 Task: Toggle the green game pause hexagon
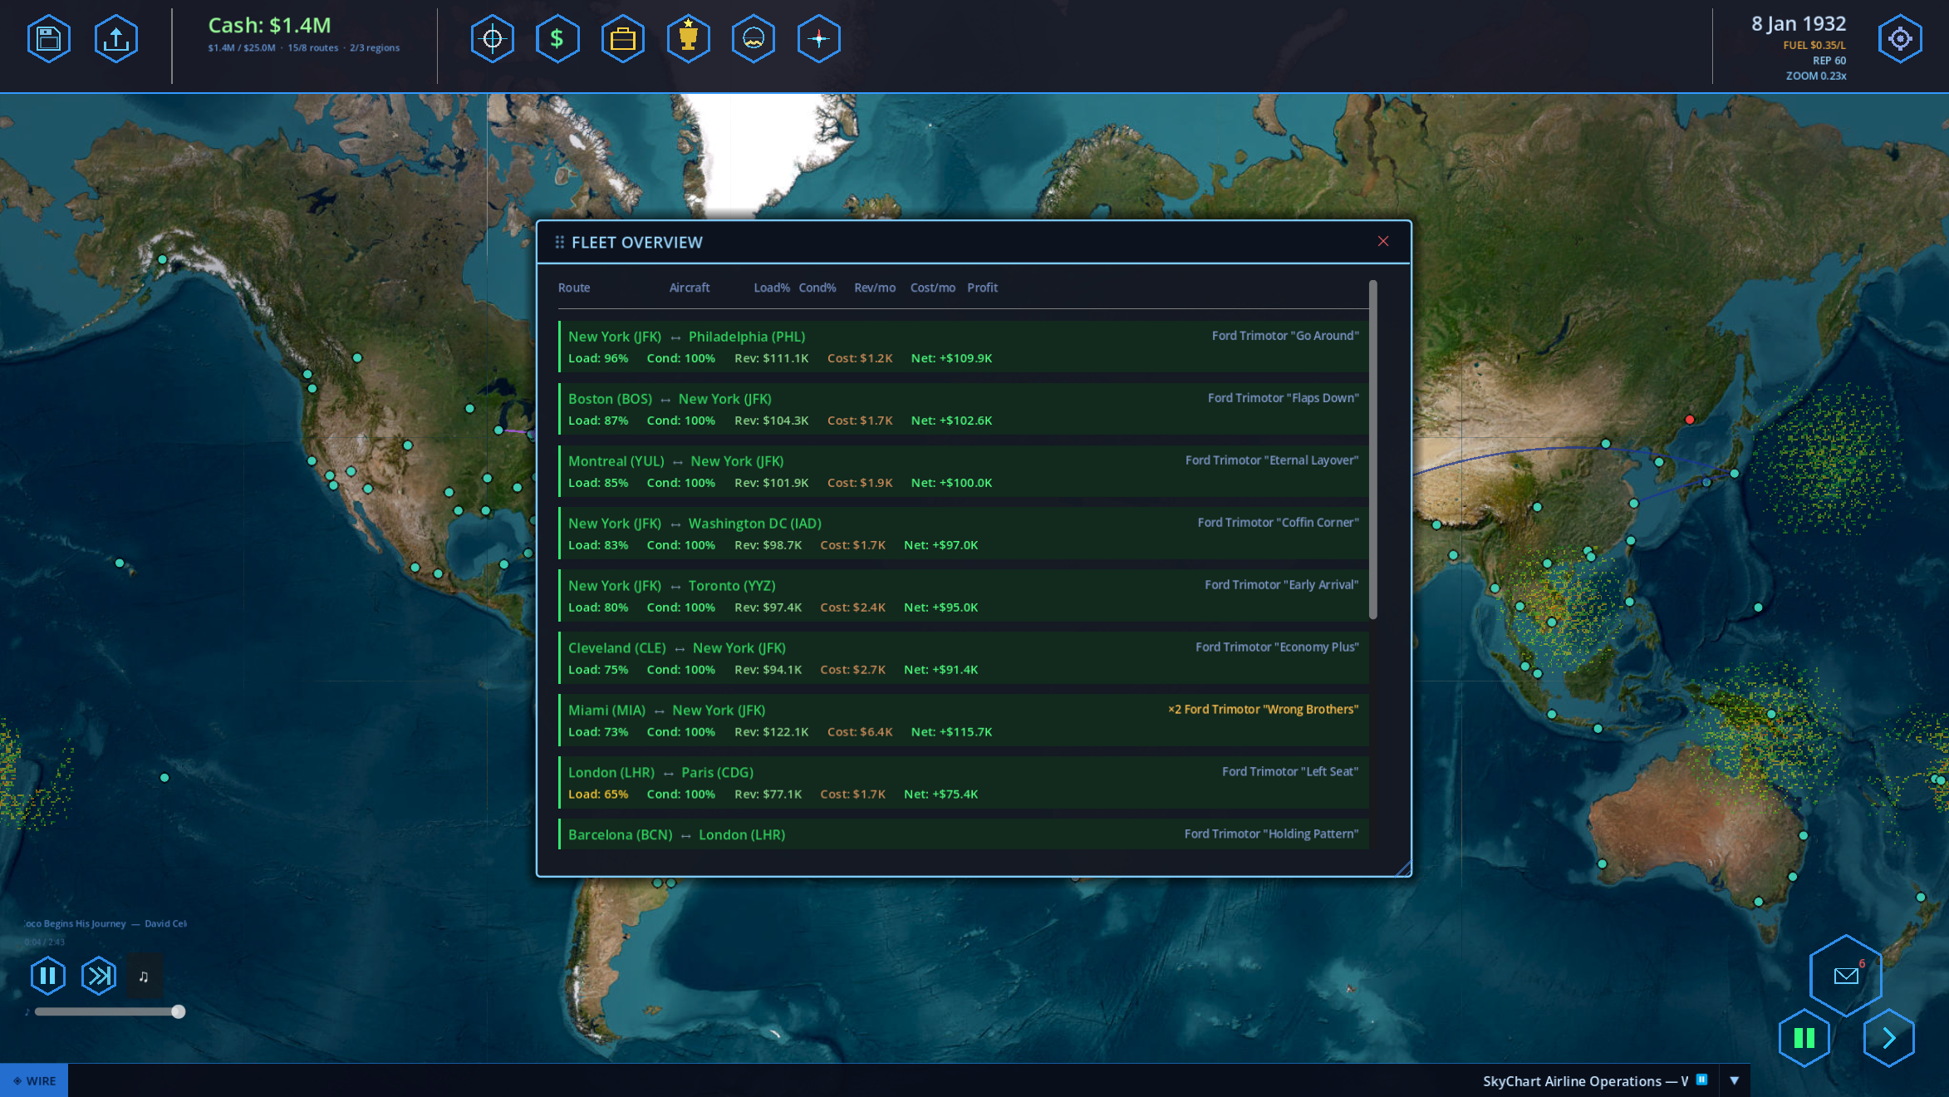(1804, 1038)
